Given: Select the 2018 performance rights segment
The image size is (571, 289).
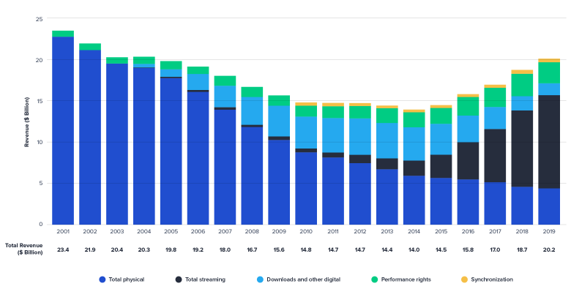Looking at the screenshot, I should point(522,85).
